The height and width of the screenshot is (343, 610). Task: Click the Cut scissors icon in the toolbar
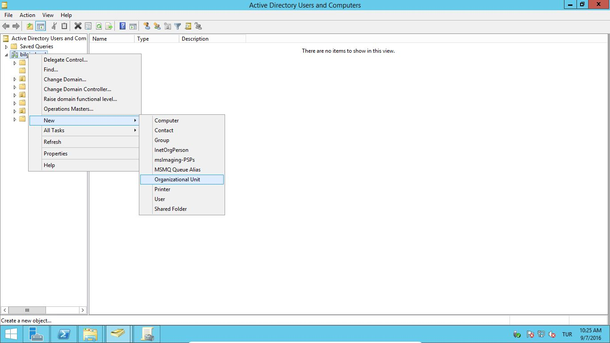click(x=54, y=26)
